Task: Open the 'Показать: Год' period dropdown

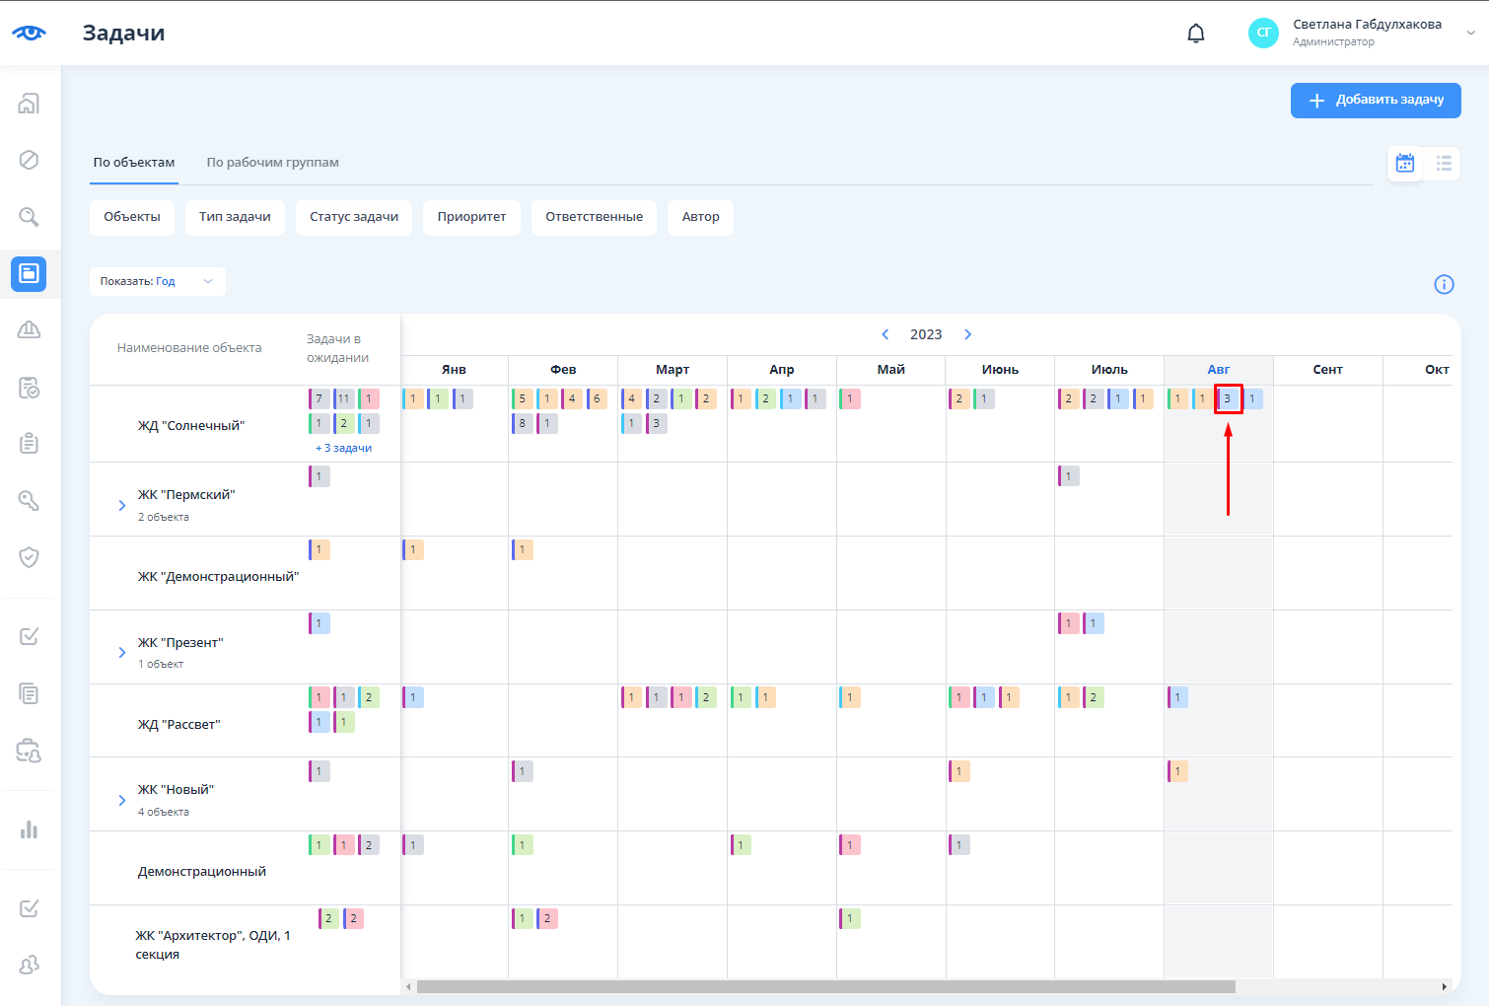Action: (x=157, y=281)
